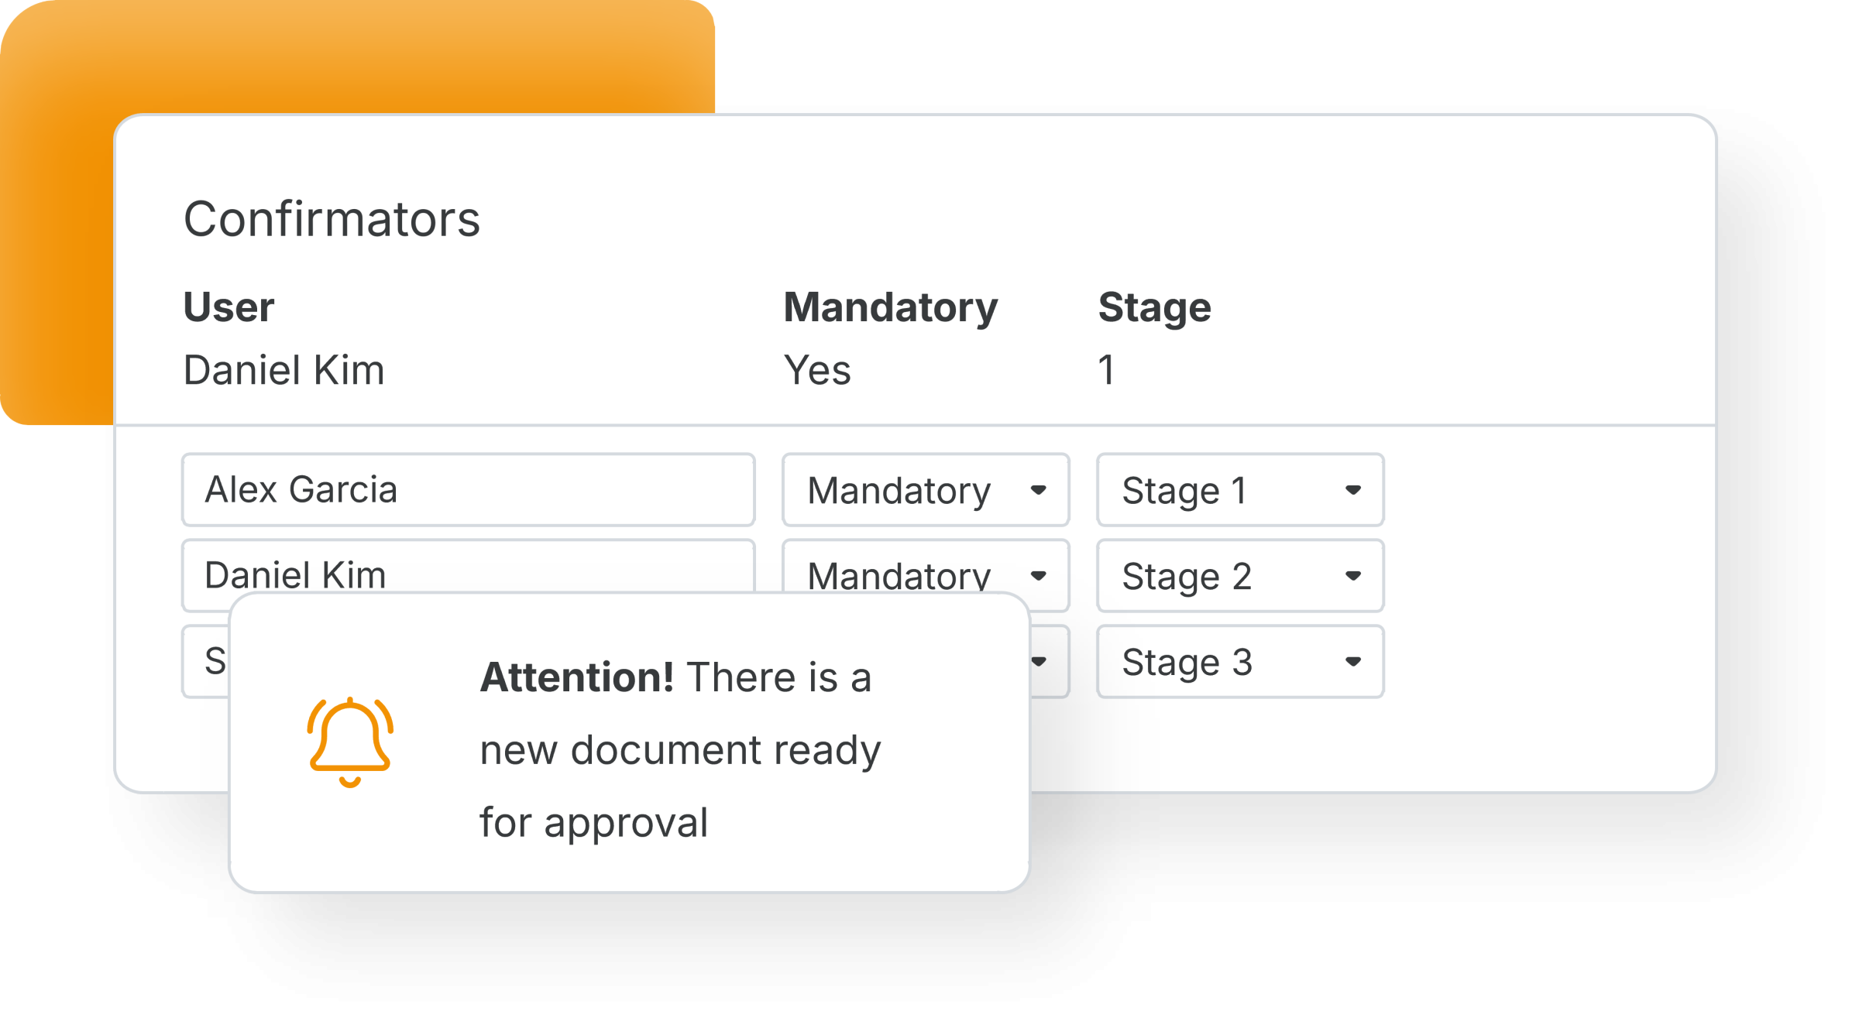The height and width of the screenshot is (1035, 1859).
Task: Click the arrow on Stage 3 selector
Action: [x=1353, y=662]
